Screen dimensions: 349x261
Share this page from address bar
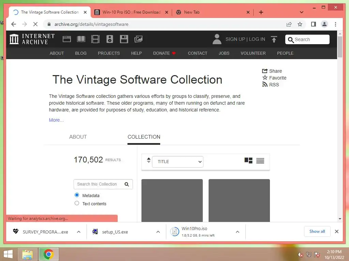[x=289, y=24]
